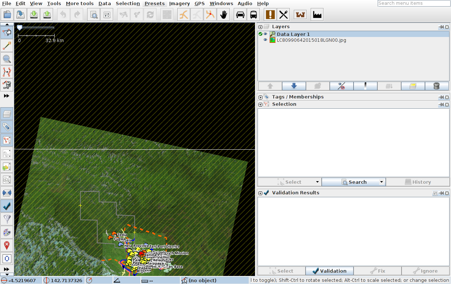Delete selected layer with trash icon
This screenshot has height=284, width=451.
tap(436, 86)
